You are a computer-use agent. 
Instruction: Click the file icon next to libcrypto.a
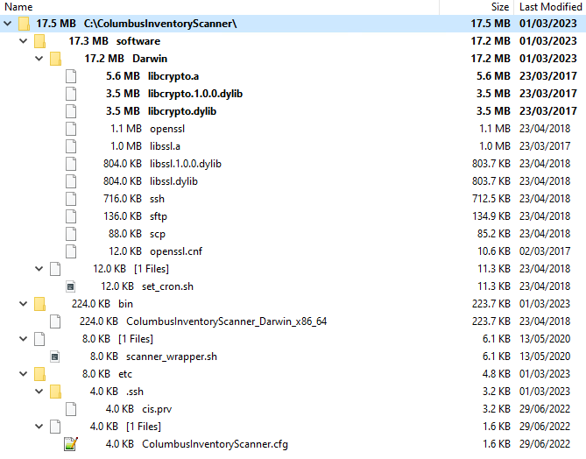pos(71,76)
